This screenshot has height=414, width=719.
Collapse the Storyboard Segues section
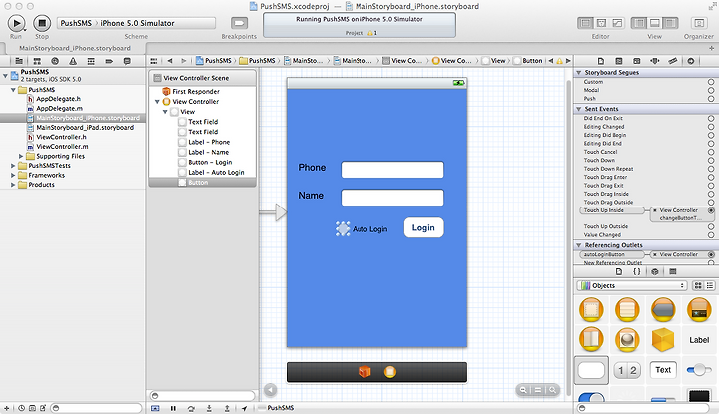pyautogui.click(x=579, y=73)
